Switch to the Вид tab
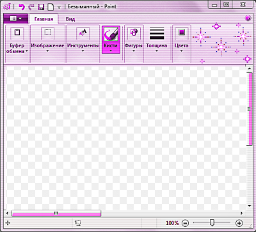This screenshot has height=232, width=256. pyautogui.click(x=70, y=19)
